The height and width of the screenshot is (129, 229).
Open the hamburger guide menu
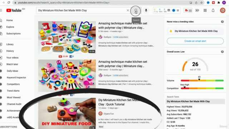[x=1, y=10]
